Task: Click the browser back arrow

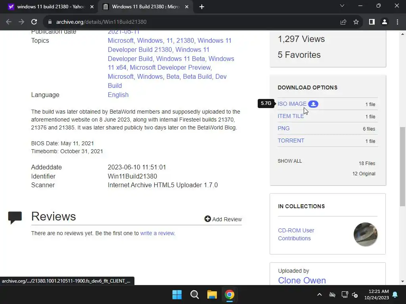Action: click(9, 22)
